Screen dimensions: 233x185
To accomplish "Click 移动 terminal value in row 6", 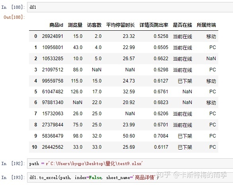I will pos(211,102).
